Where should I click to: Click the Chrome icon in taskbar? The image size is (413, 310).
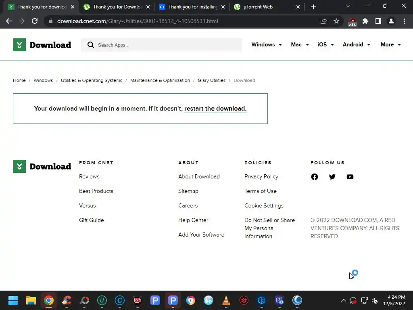tap(49, 300)
